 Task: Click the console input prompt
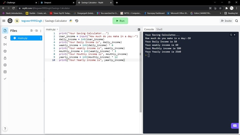point(149,55)
